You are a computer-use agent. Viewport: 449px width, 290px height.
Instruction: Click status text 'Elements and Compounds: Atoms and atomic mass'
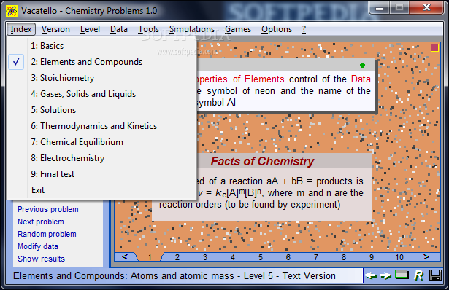tap(123, 275)
